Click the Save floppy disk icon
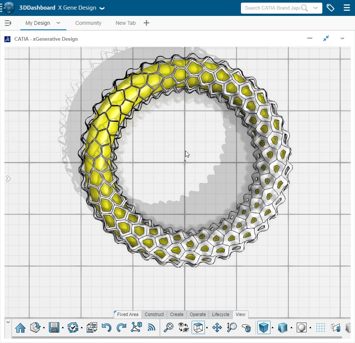 point(54,327)
